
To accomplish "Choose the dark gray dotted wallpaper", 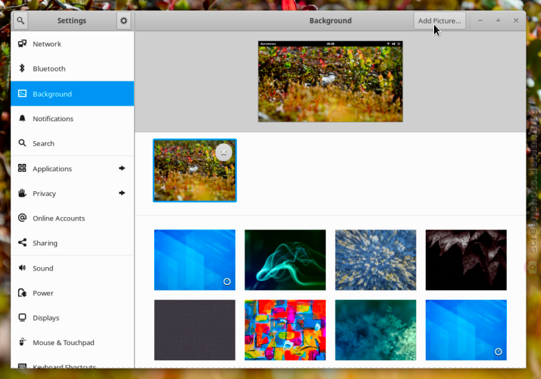I will (x=194, y=330).
